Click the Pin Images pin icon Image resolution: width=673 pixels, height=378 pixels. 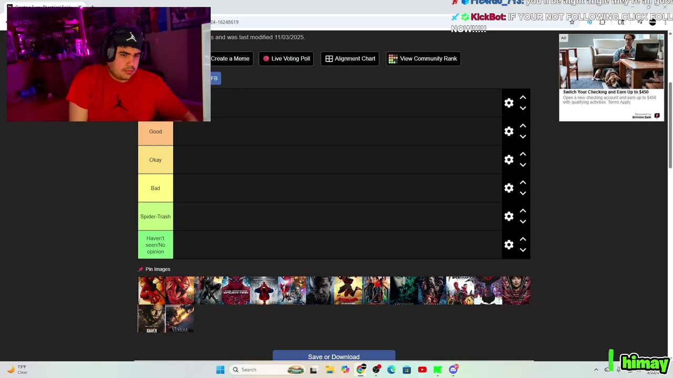[x=141, y=269]
